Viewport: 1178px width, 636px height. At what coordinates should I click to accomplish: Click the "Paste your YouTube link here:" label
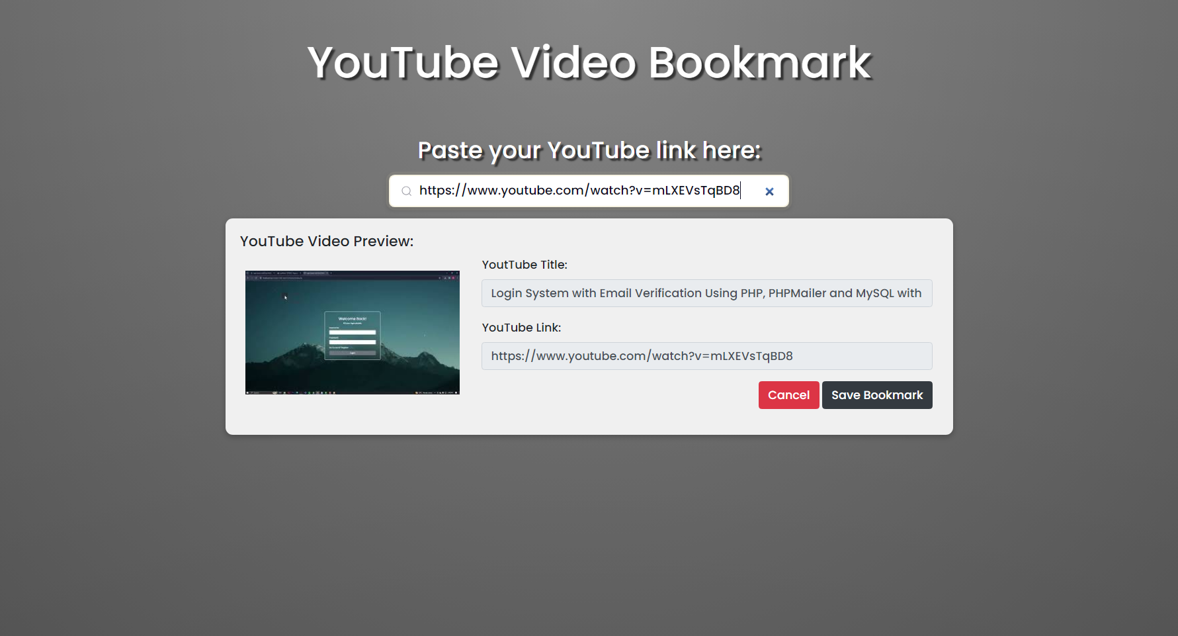pyautogui.click(x=589, y=150)
